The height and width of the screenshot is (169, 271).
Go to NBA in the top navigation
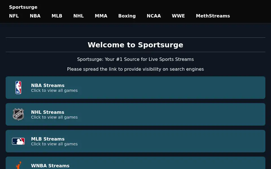point(35,16)
